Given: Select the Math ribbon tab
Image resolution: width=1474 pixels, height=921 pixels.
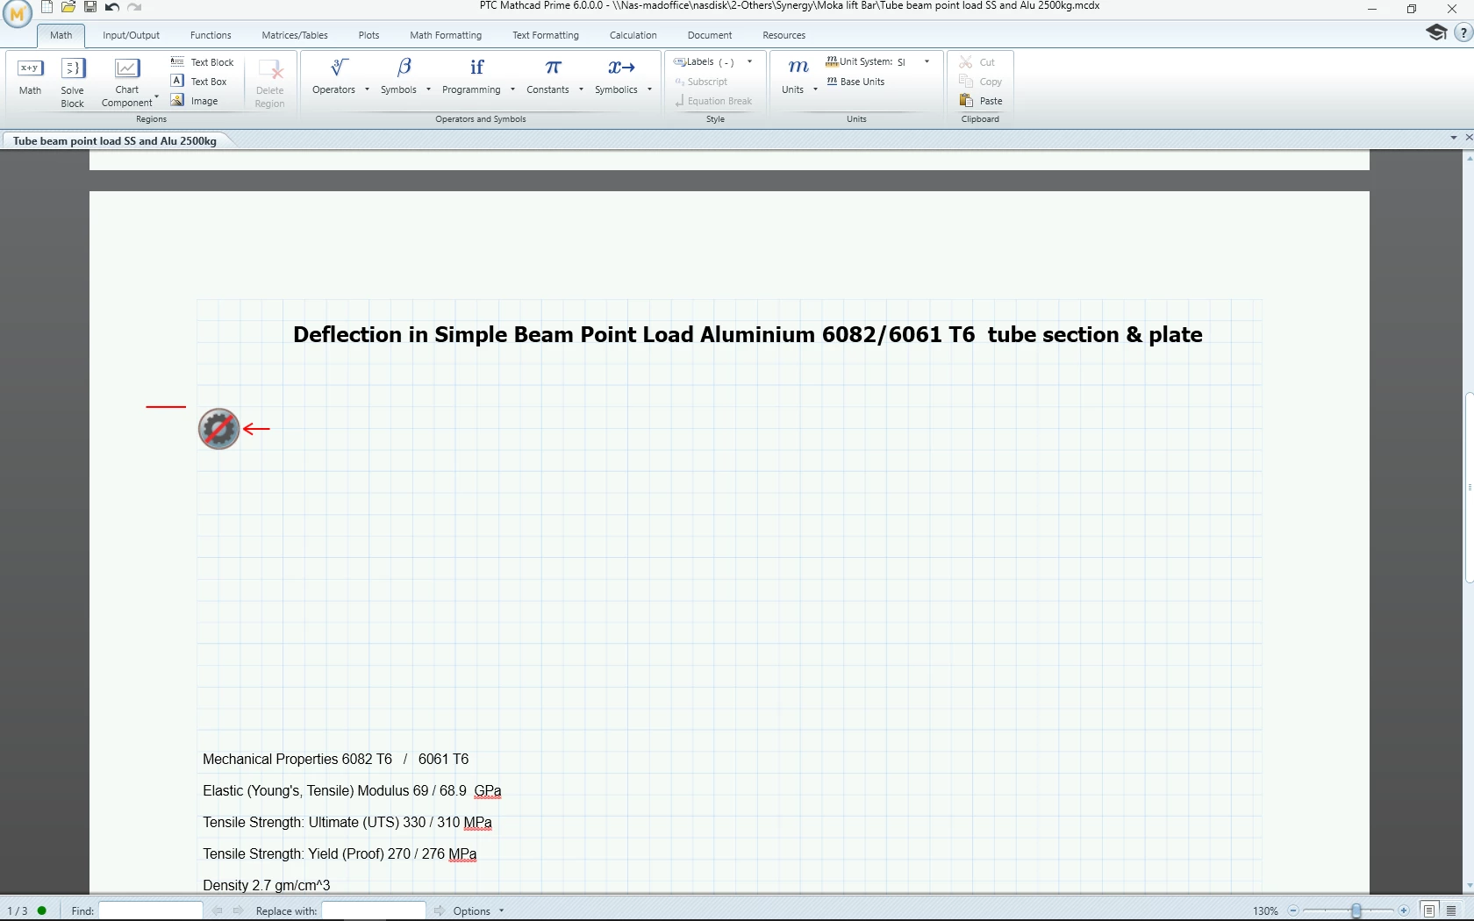Looking at the screenshot, I should 61,35.
